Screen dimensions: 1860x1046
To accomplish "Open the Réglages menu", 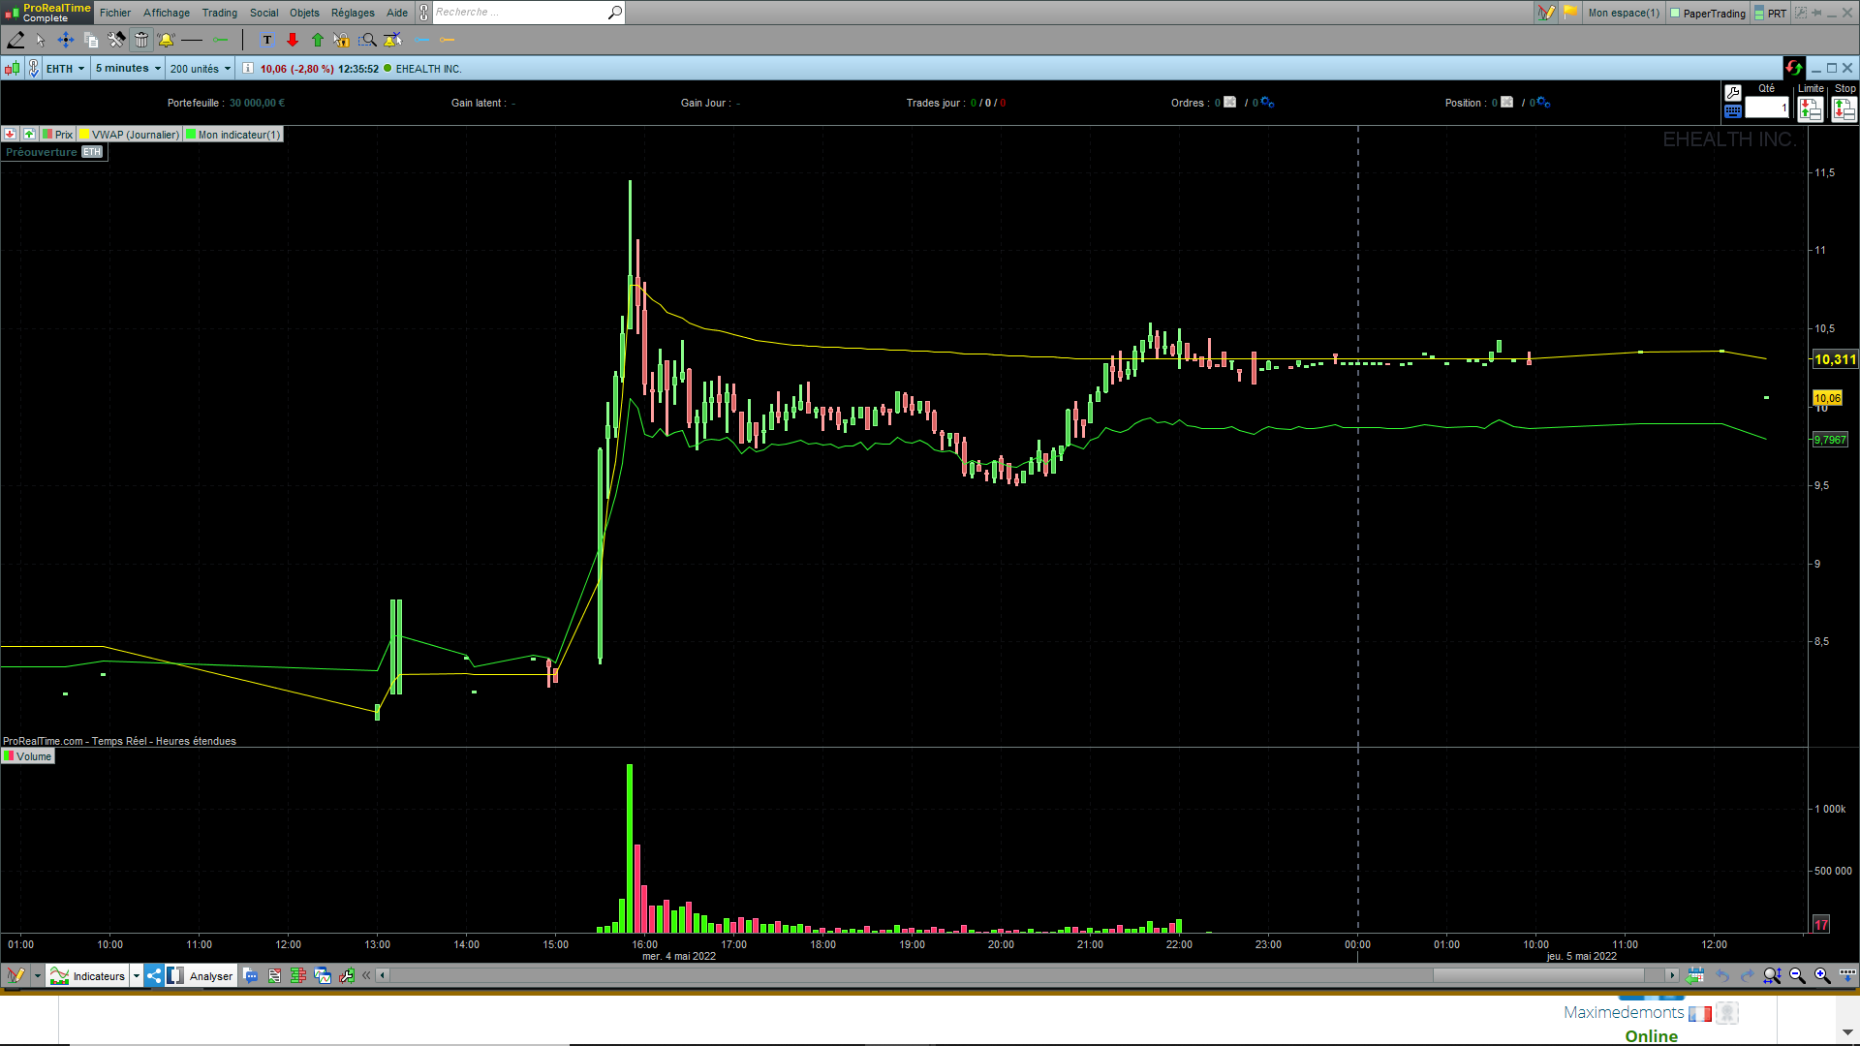I will click(x=353, y=13).
